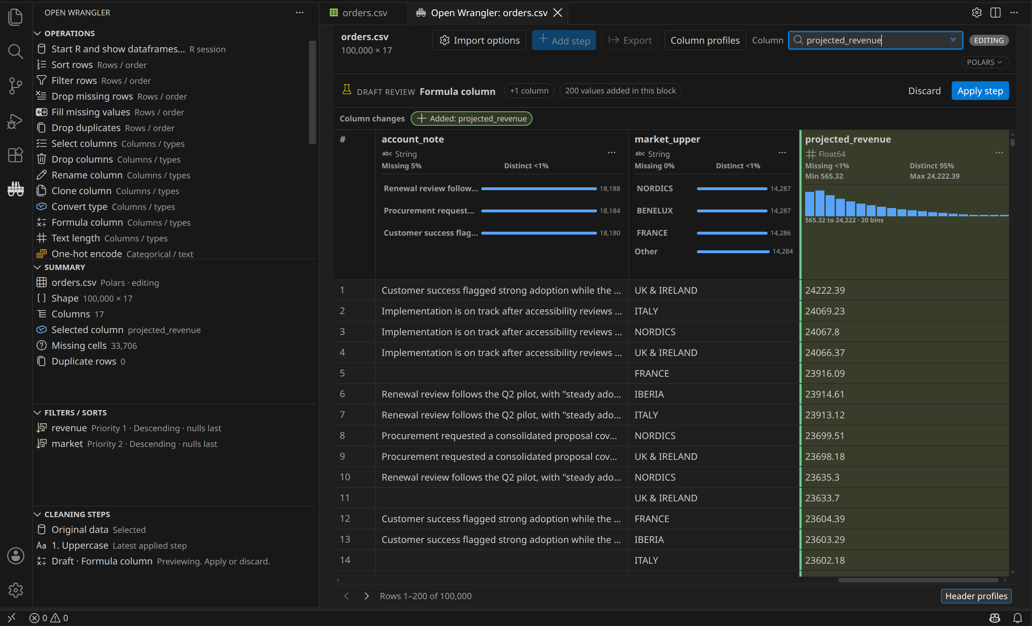Open more editor actions ellipsis at top right
Image resolution: width=1032 pixels, height=626 pixels.
point(1014,13)
